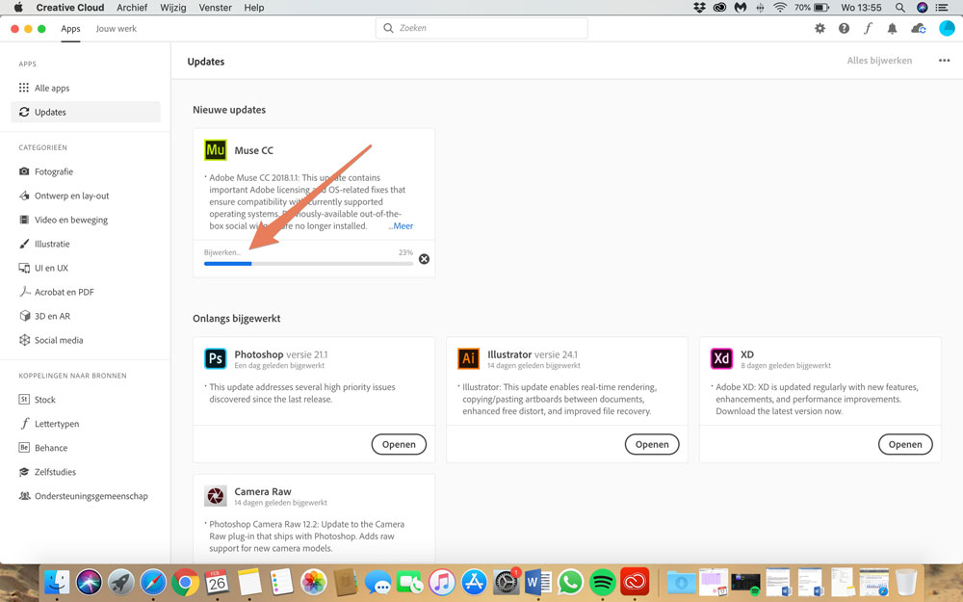Click the Wi-Fi status icon
Screen dimensions: 963x602
coord(780,8)
